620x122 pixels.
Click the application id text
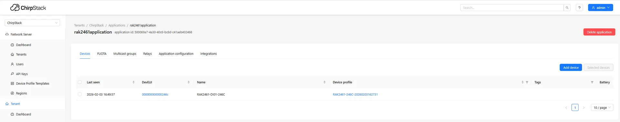tap(153, 32)
